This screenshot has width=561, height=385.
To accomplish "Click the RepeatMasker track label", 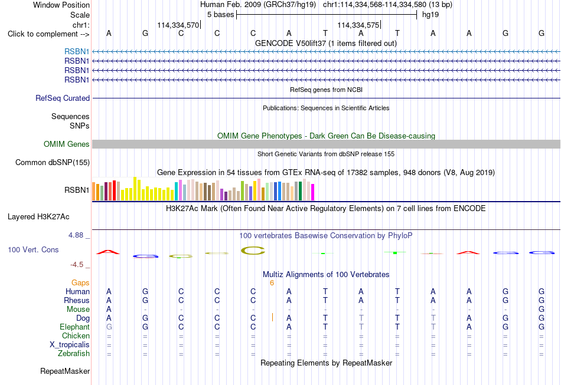I will (65, 371).
